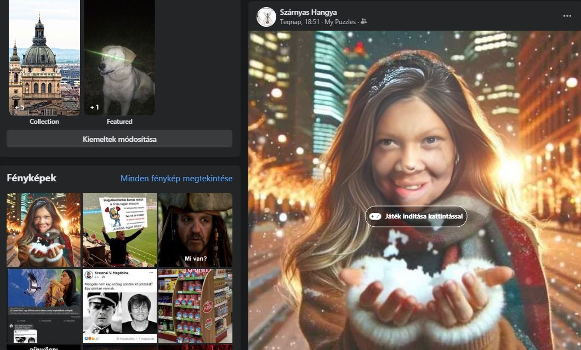Open the flying bird photo thumbnail

coord(43,305)
